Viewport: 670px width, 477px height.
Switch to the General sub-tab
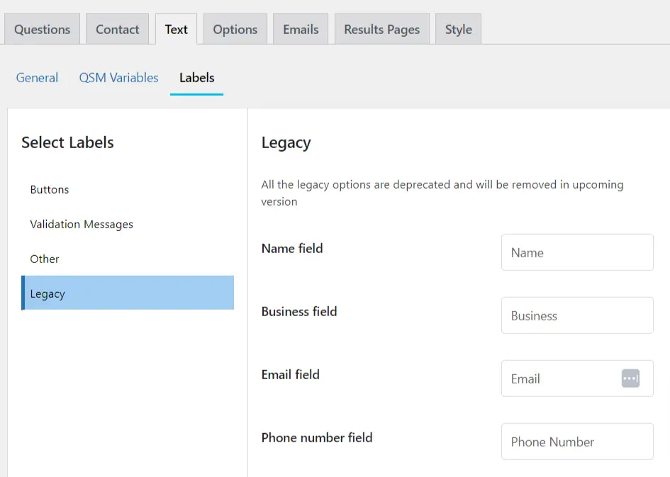click(x=37, y=78)
